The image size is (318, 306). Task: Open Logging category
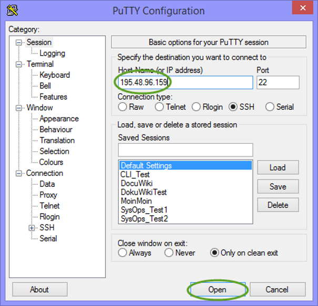53,53
